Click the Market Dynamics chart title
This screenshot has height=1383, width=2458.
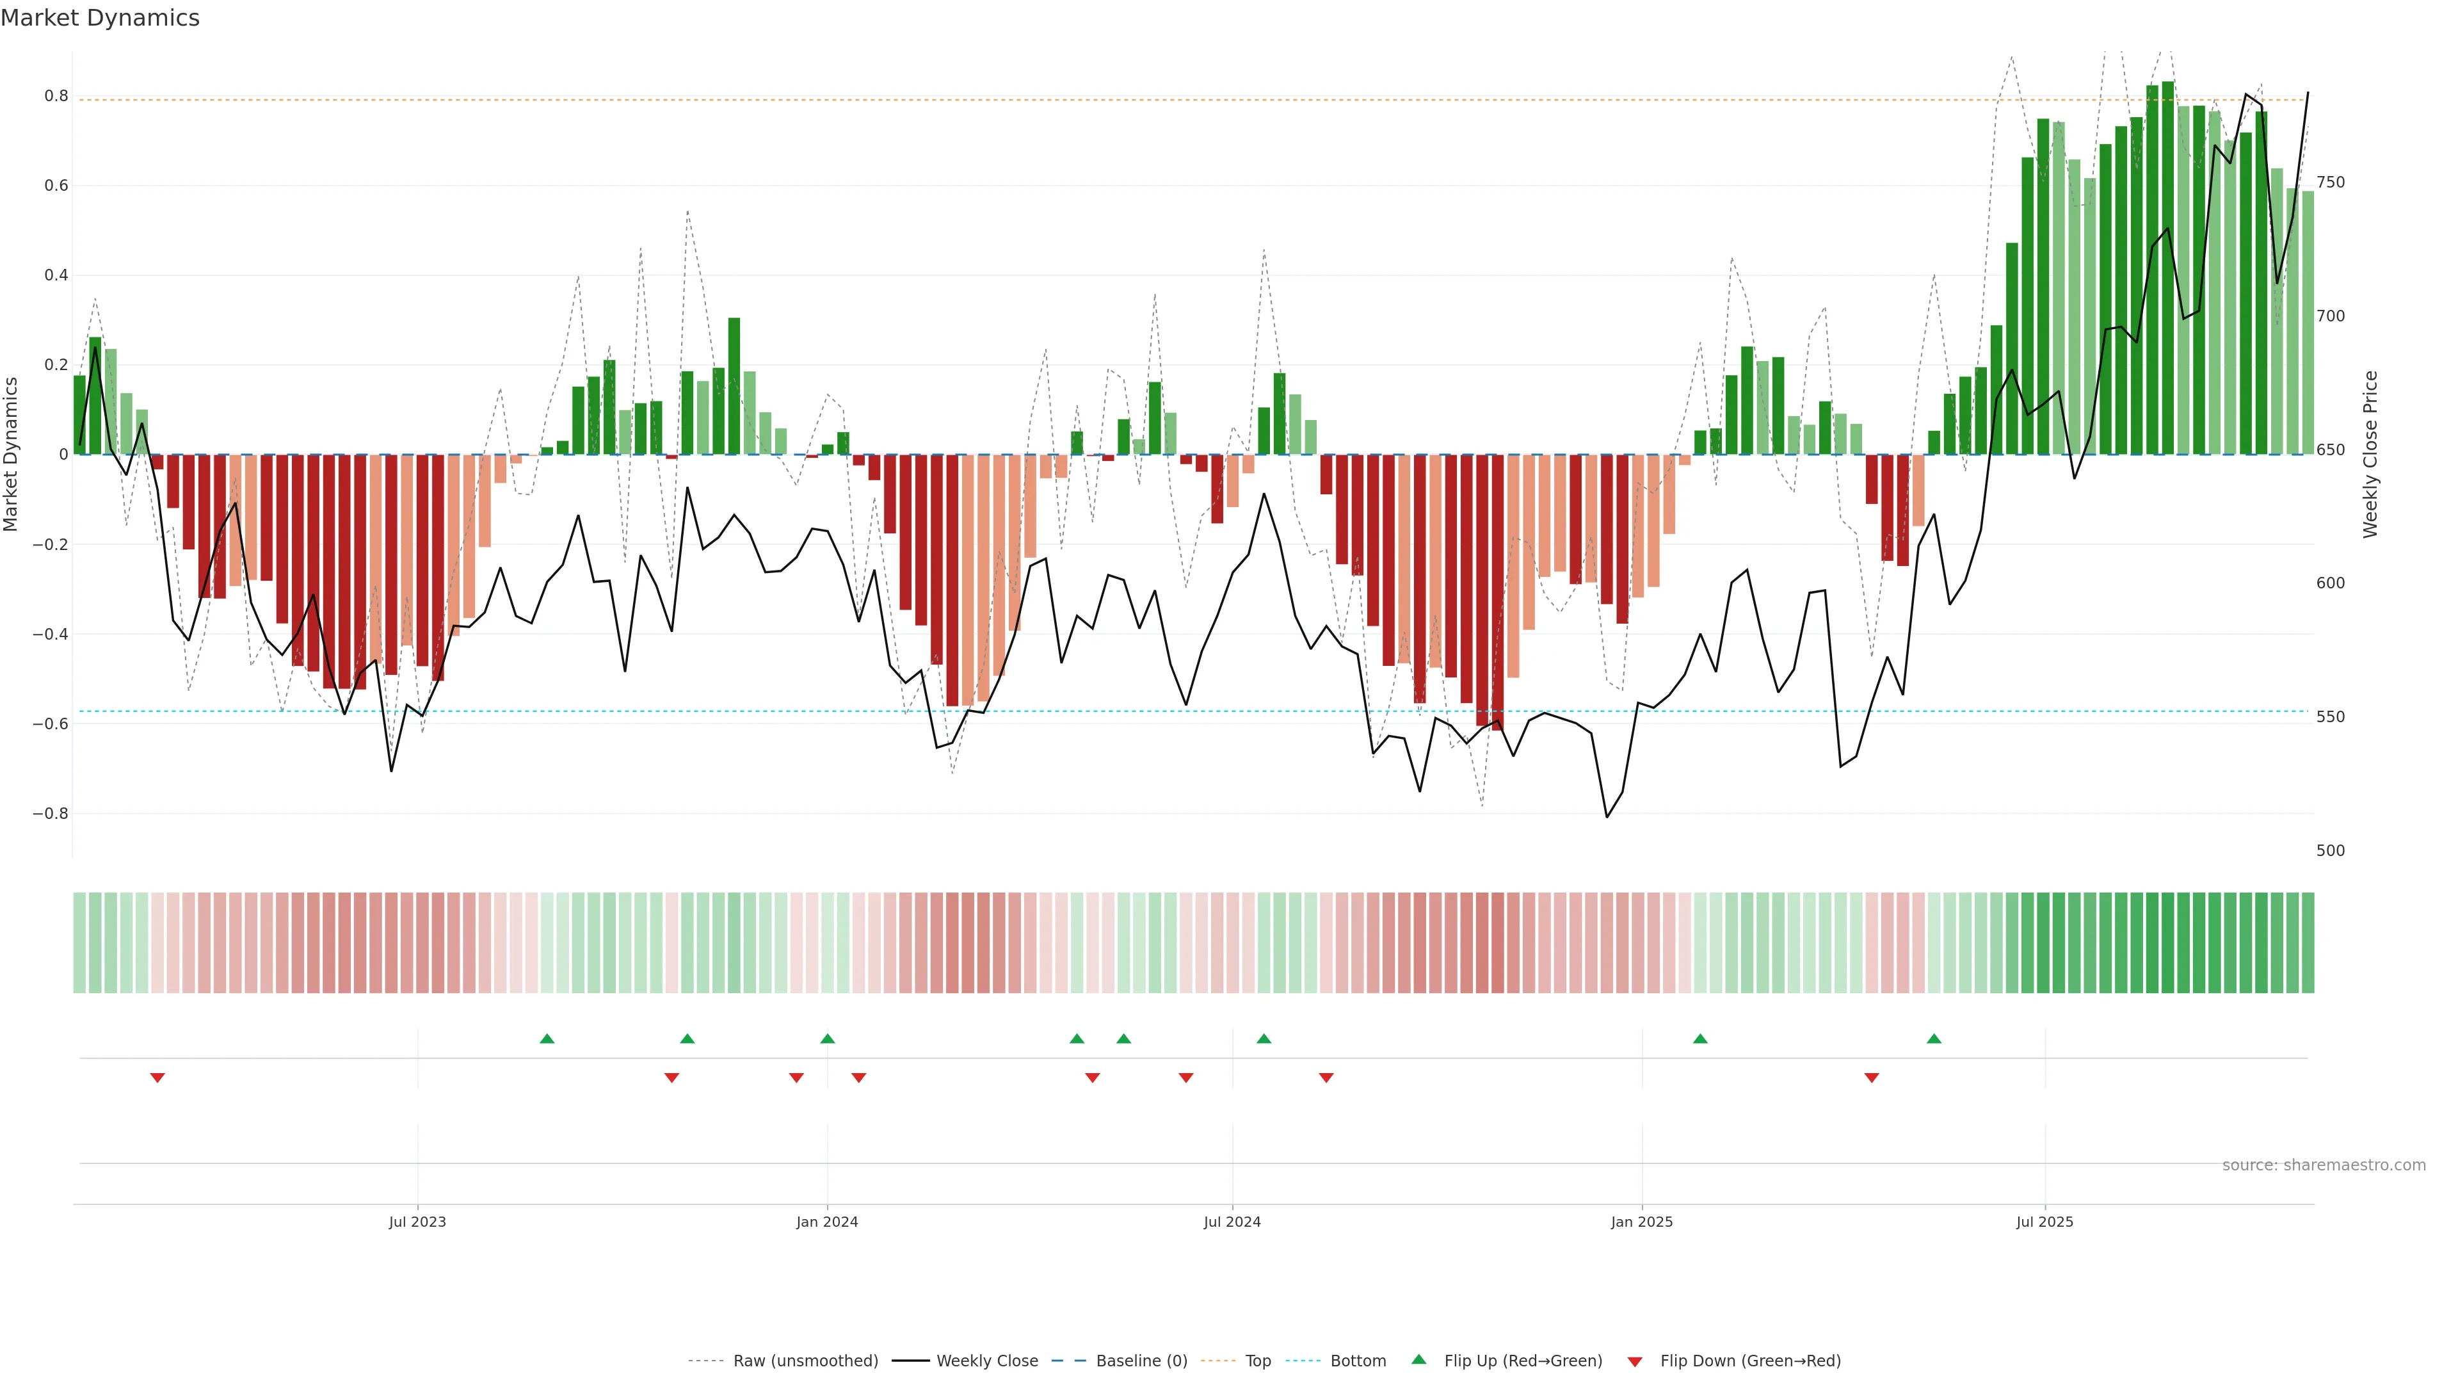pos(100,18)
